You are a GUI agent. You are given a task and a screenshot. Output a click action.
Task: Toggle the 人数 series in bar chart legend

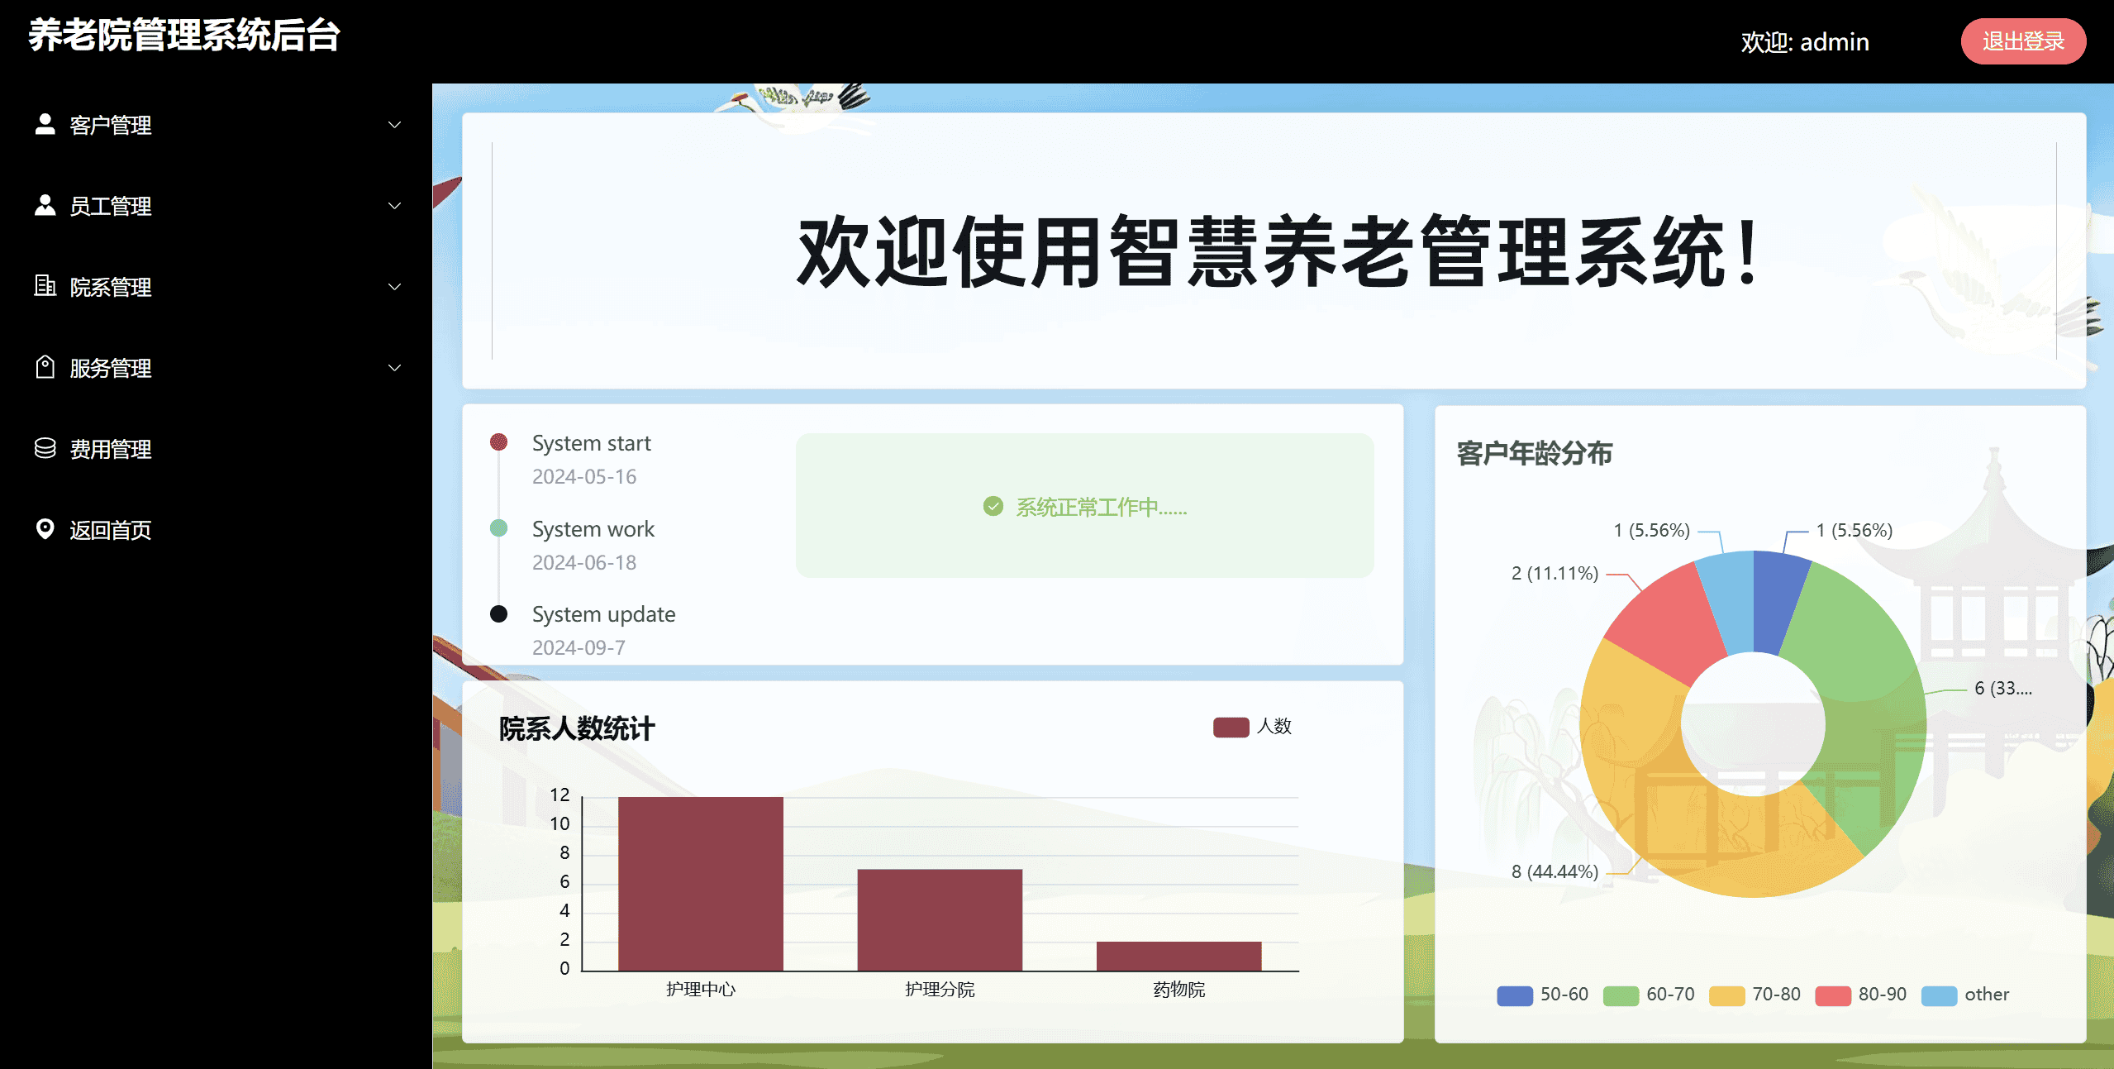(x=1252, y=727)
